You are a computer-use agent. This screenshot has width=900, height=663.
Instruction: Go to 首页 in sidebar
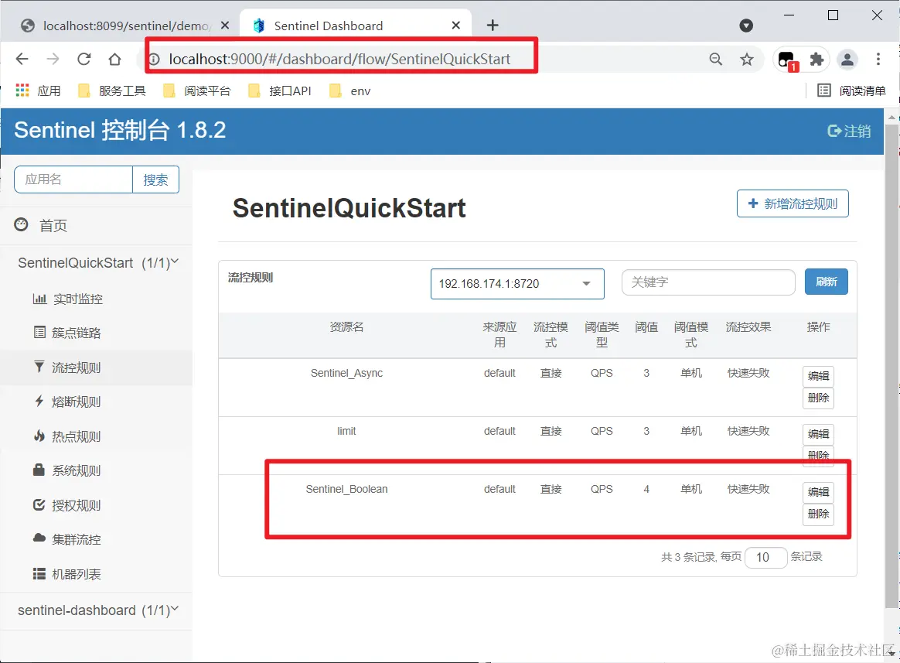pyautogui.click(x=97, y=225)
